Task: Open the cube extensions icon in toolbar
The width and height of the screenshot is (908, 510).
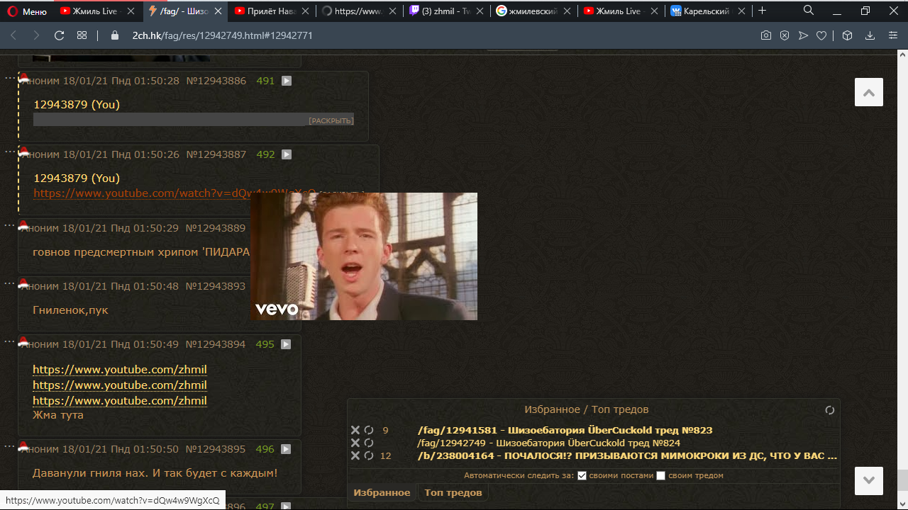Action: click(847, 35)
